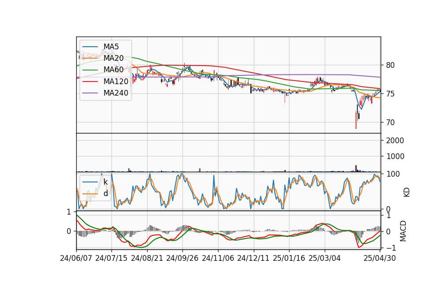Click the 24/11/06 date axis label
The height and width of the screenshot is (304, 423).
click(x=218, y=258)
